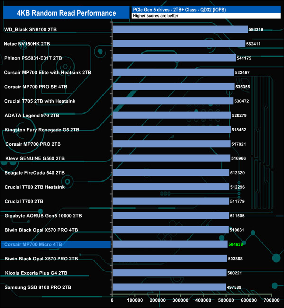Select the plain Crucial T700 2TB label
Screen dimensions: 284x308
pyautogui.click(x=24, y=202)
